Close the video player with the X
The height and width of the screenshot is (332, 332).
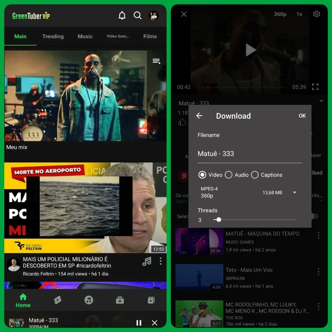(x=184, y=14)
